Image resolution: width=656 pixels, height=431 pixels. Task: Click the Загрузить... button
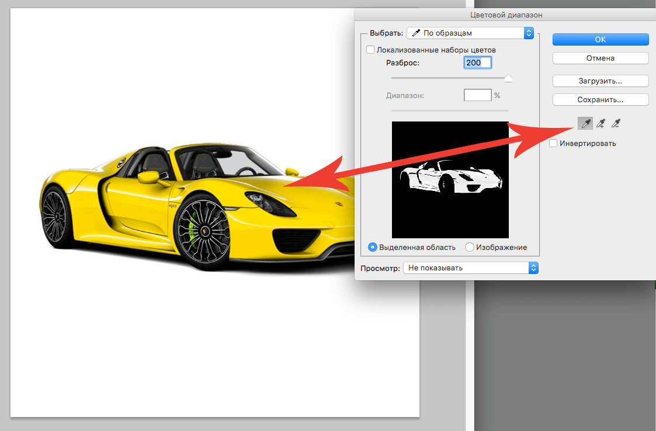[x=601, y=81]
